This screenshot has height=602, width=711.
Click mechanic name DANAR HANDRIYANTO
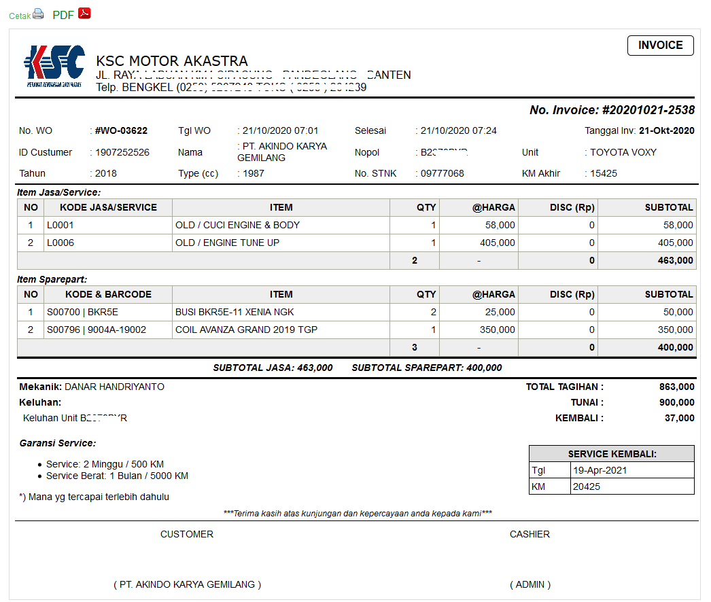click(114, 387)
